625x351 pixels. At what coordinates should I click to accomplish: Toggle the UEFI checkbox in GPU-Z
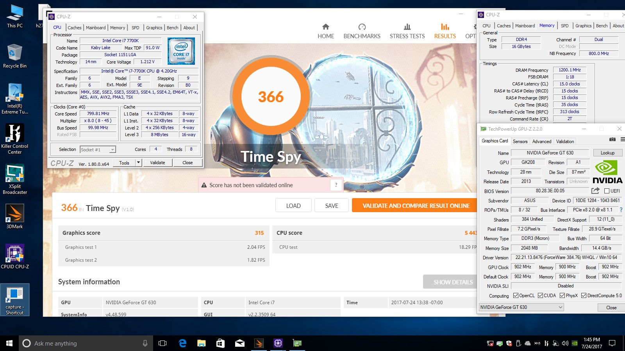coord(607,191)
